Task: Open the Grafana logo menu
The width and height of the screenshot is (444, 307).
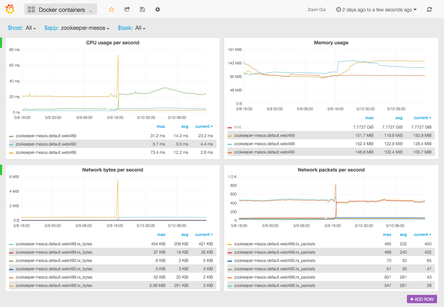Action: [10, 9]
